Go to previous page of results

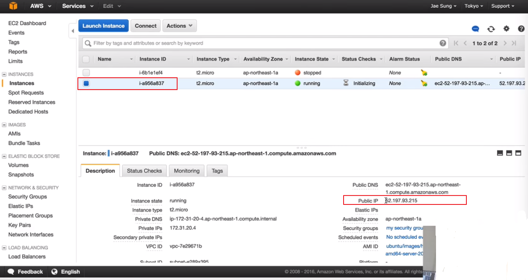pyautogui.click(x=465, y=43)
